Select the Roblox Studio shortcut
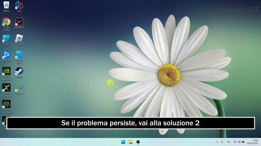The width and height of the screenshot is (261, 146). (x=19, y=57)
